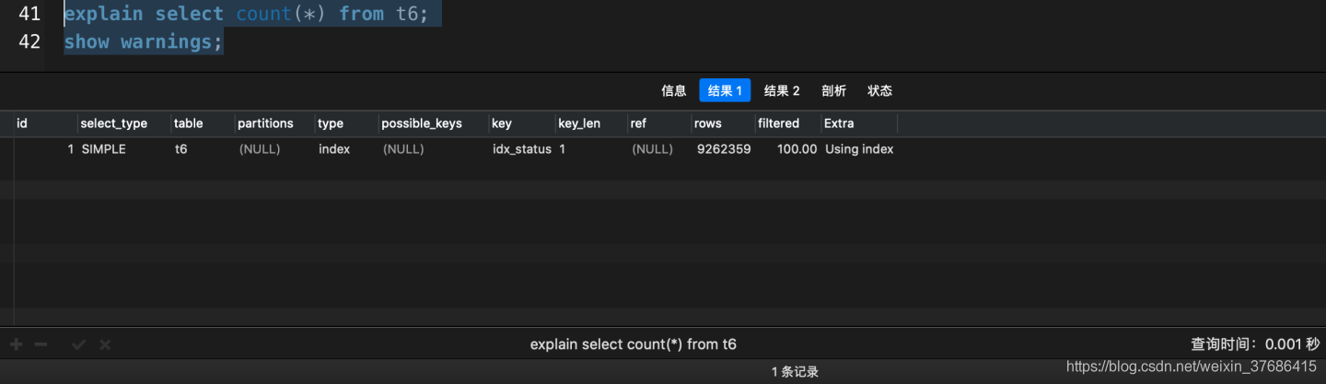Click the key_len column header
The width and height of the screenshot is (1326, 384).
tap(579, 123)
